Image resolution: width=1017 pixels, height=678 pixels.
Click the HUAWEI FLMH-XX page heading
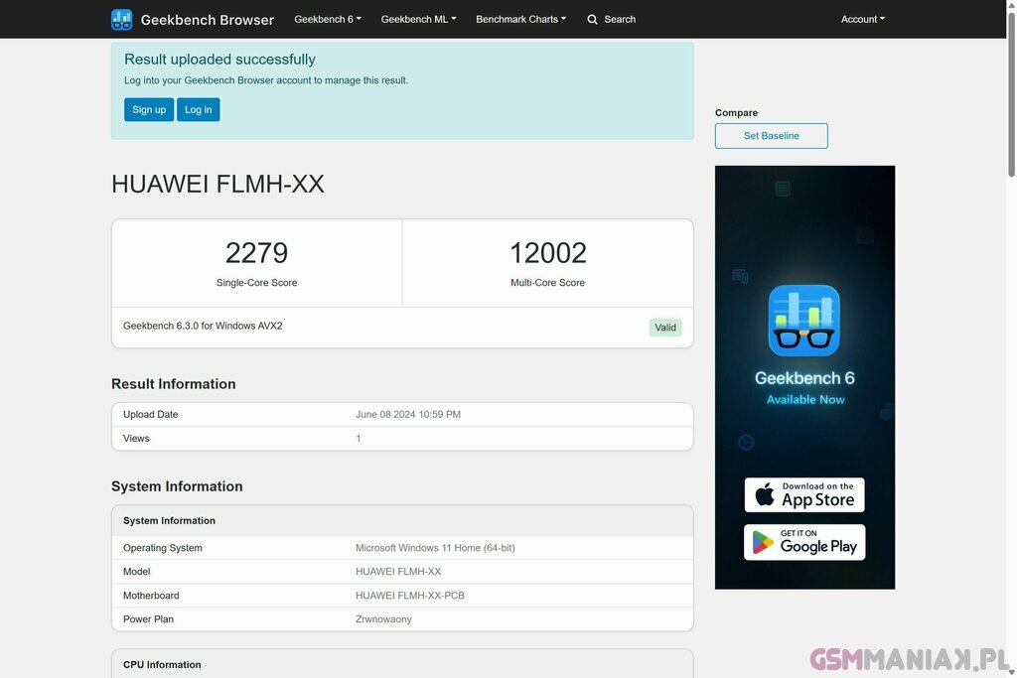218,184
